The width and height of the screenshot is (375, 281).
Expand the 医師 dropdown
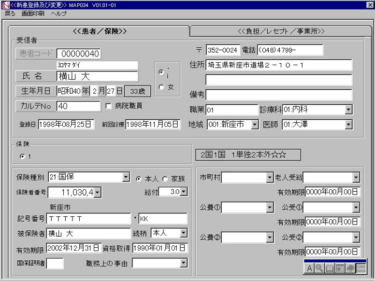pos(349,125)
